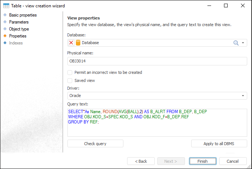This screenshot has height=169, width=252.
Task: Enable Permit an incorrect view to be created
Action: click(x=70, y=72)
